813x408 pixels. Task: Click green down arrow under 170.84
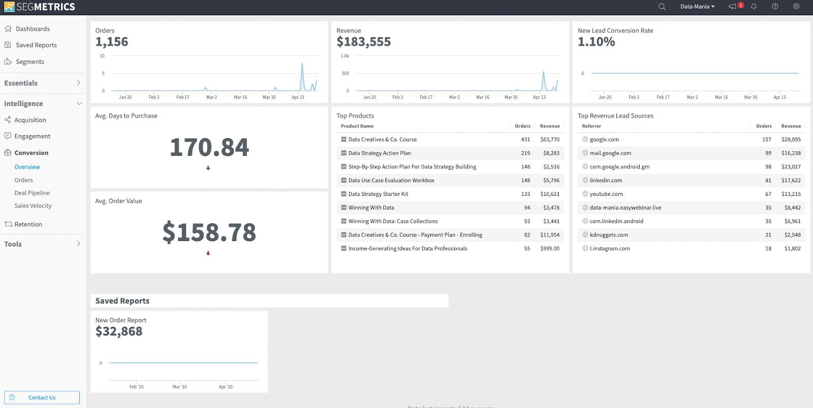(x=208, y=168)
